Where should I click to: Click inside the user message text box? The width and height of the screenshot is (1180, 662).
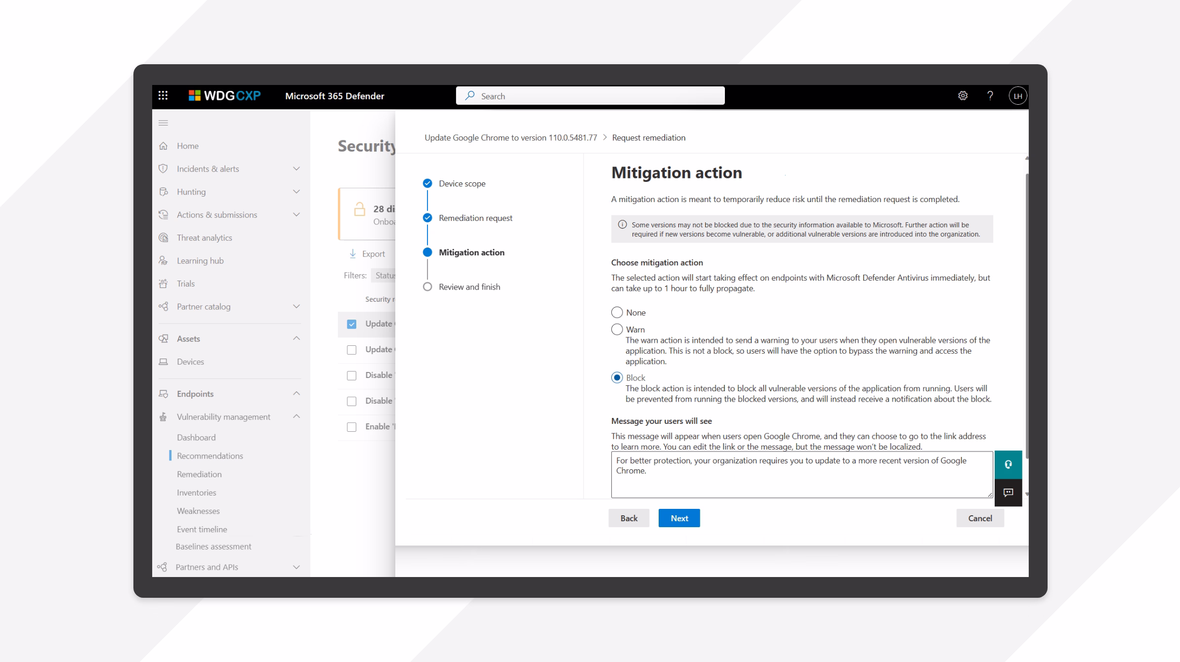click(x=801, y=474)
